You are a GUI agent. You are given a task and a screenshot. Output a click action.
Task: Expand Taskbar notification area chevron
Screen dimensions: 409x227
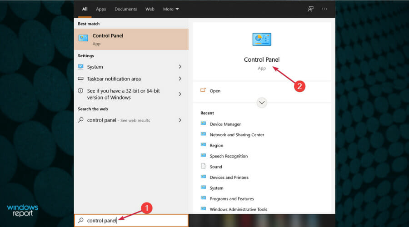coord(180,79)
